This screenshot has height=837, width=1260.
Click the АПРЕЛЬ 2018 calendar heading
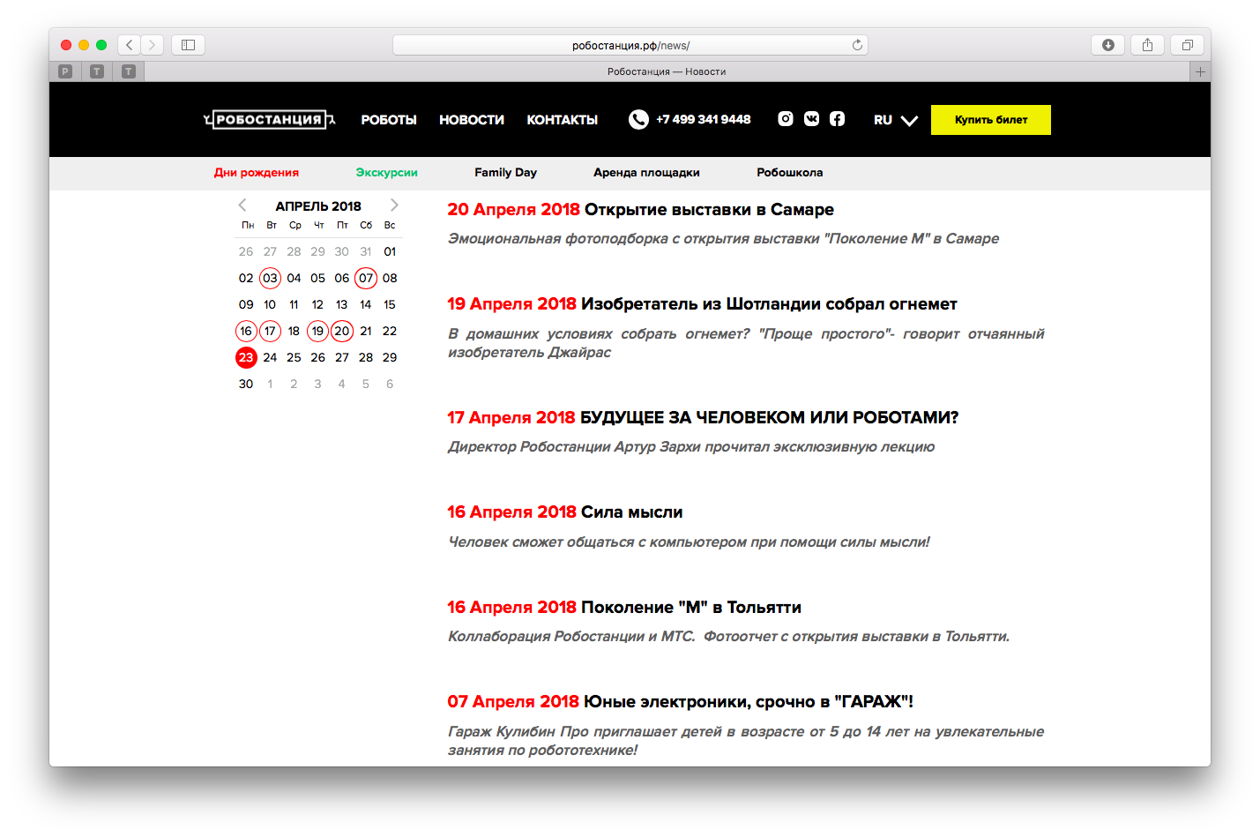318,206
